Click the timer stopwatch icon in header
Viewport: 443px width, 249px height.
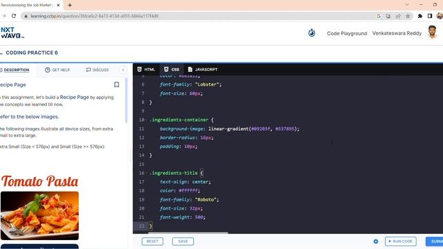coord(311,33)
